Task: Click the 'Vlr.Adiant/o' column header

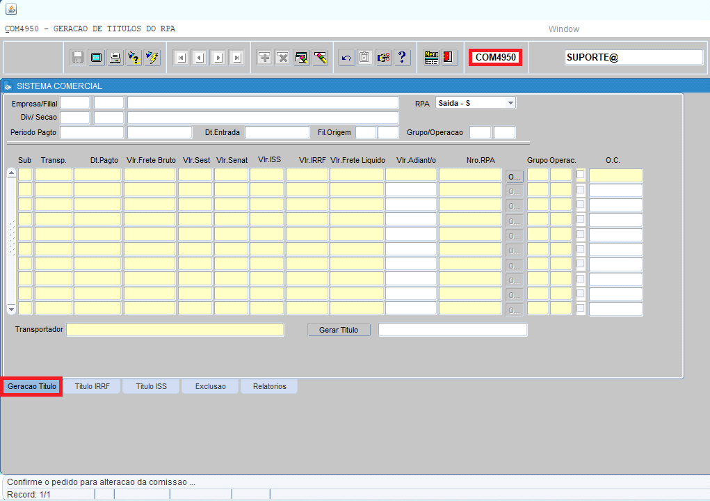Action: pos(416,160)
